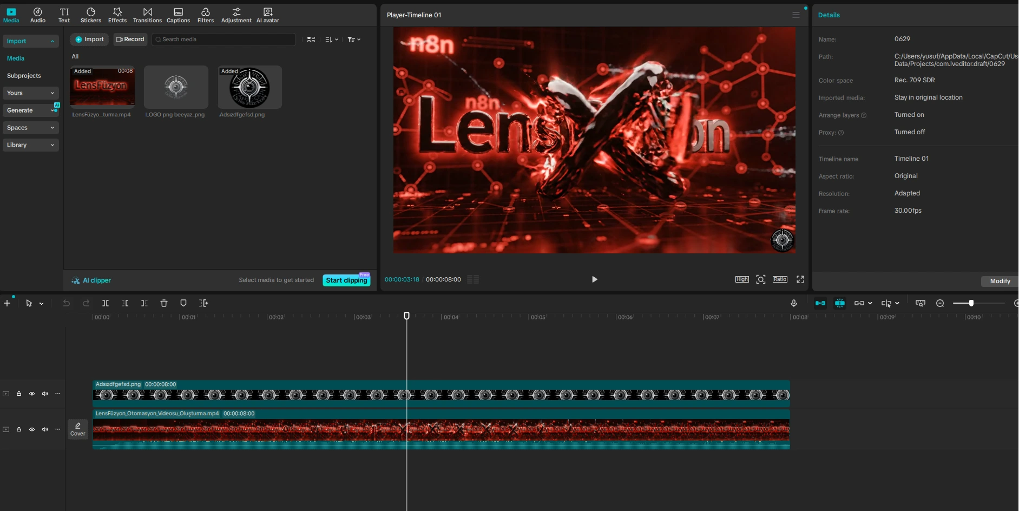Click the preview zoom-to-fit icon
The width and height of the screenshot is (1019, 511).
pyautogui.click(x=761, y=279)
